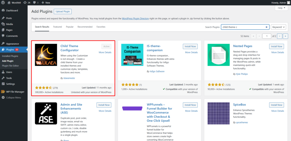Click the IS-Theme Companion plugin thumbnail
Viewport: 291px width, 141px height.
pyautogui.click(x=132, y=55)
